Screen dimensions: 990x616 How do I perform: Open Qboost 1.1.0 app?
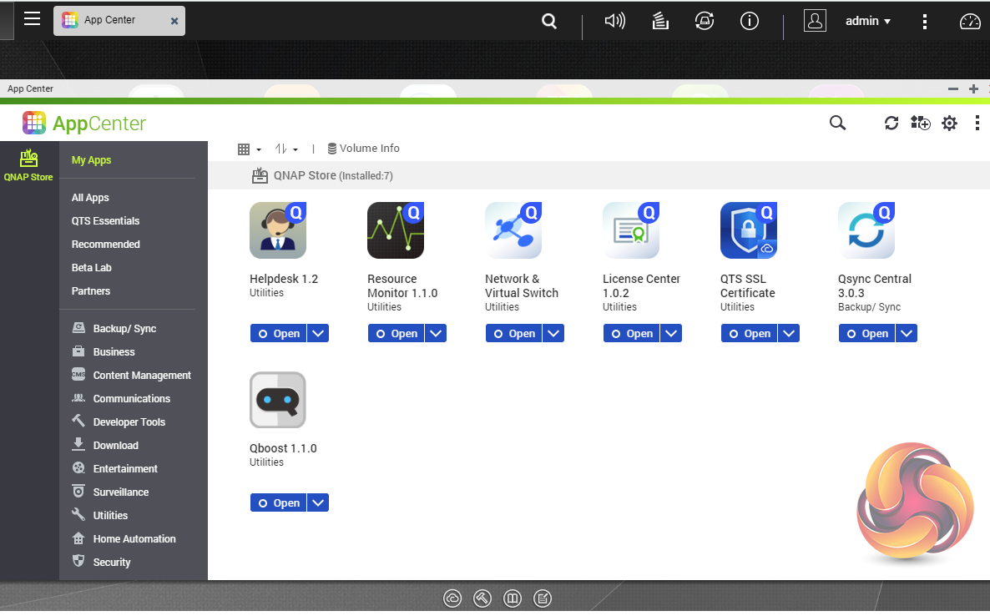[x=279, y=503]
